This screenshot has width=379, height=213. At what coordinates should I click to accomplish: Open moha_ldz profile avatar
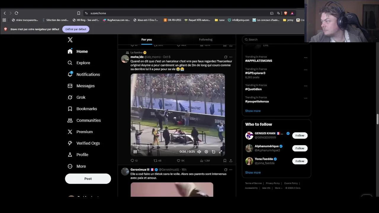[x=125, y=59]
